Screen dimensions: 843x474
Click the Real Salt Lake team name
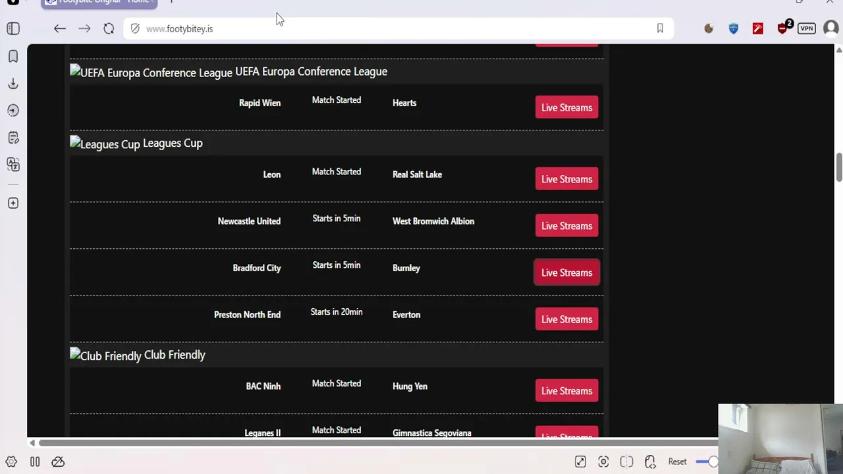[417, 174]
